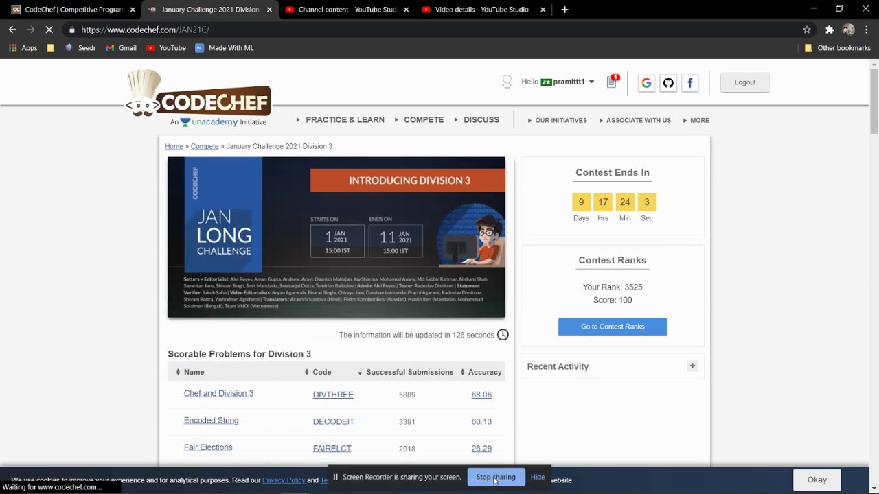Open a new browser tab

[x=564, y=10]
